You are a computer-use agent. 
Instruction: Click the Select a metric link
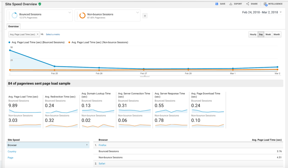53,34
